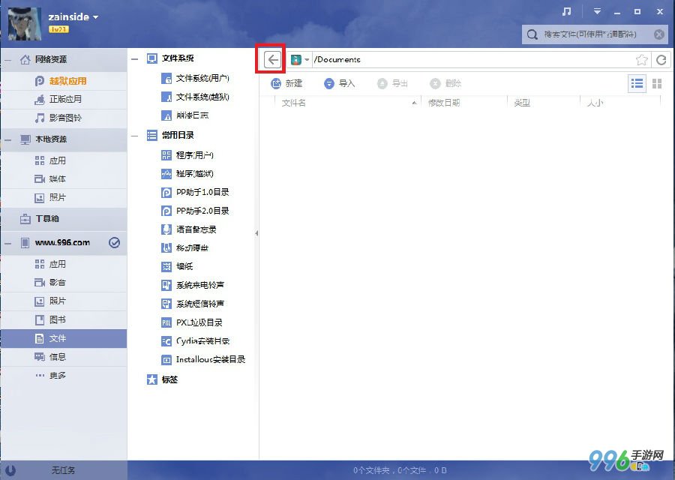Open the music note icon in title bar
675x480 pixels.
pos(566,11)
